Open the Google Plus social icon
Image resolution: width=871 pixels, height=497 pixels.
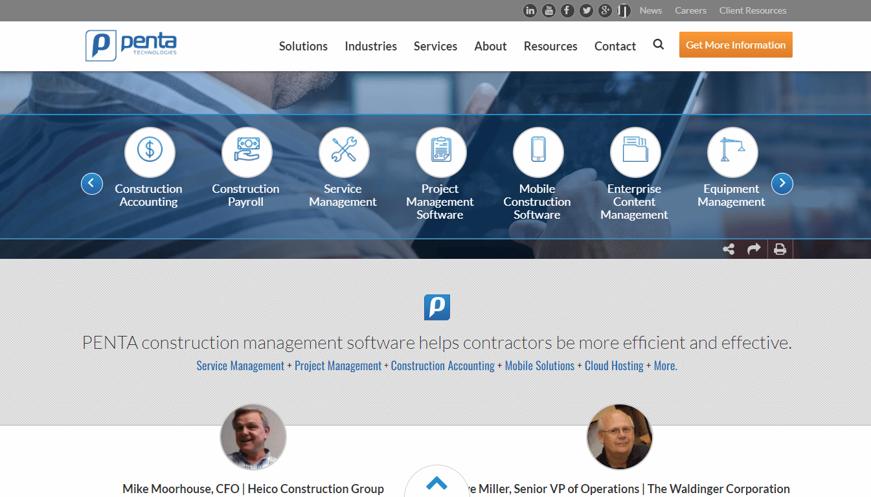pos(605,10)
